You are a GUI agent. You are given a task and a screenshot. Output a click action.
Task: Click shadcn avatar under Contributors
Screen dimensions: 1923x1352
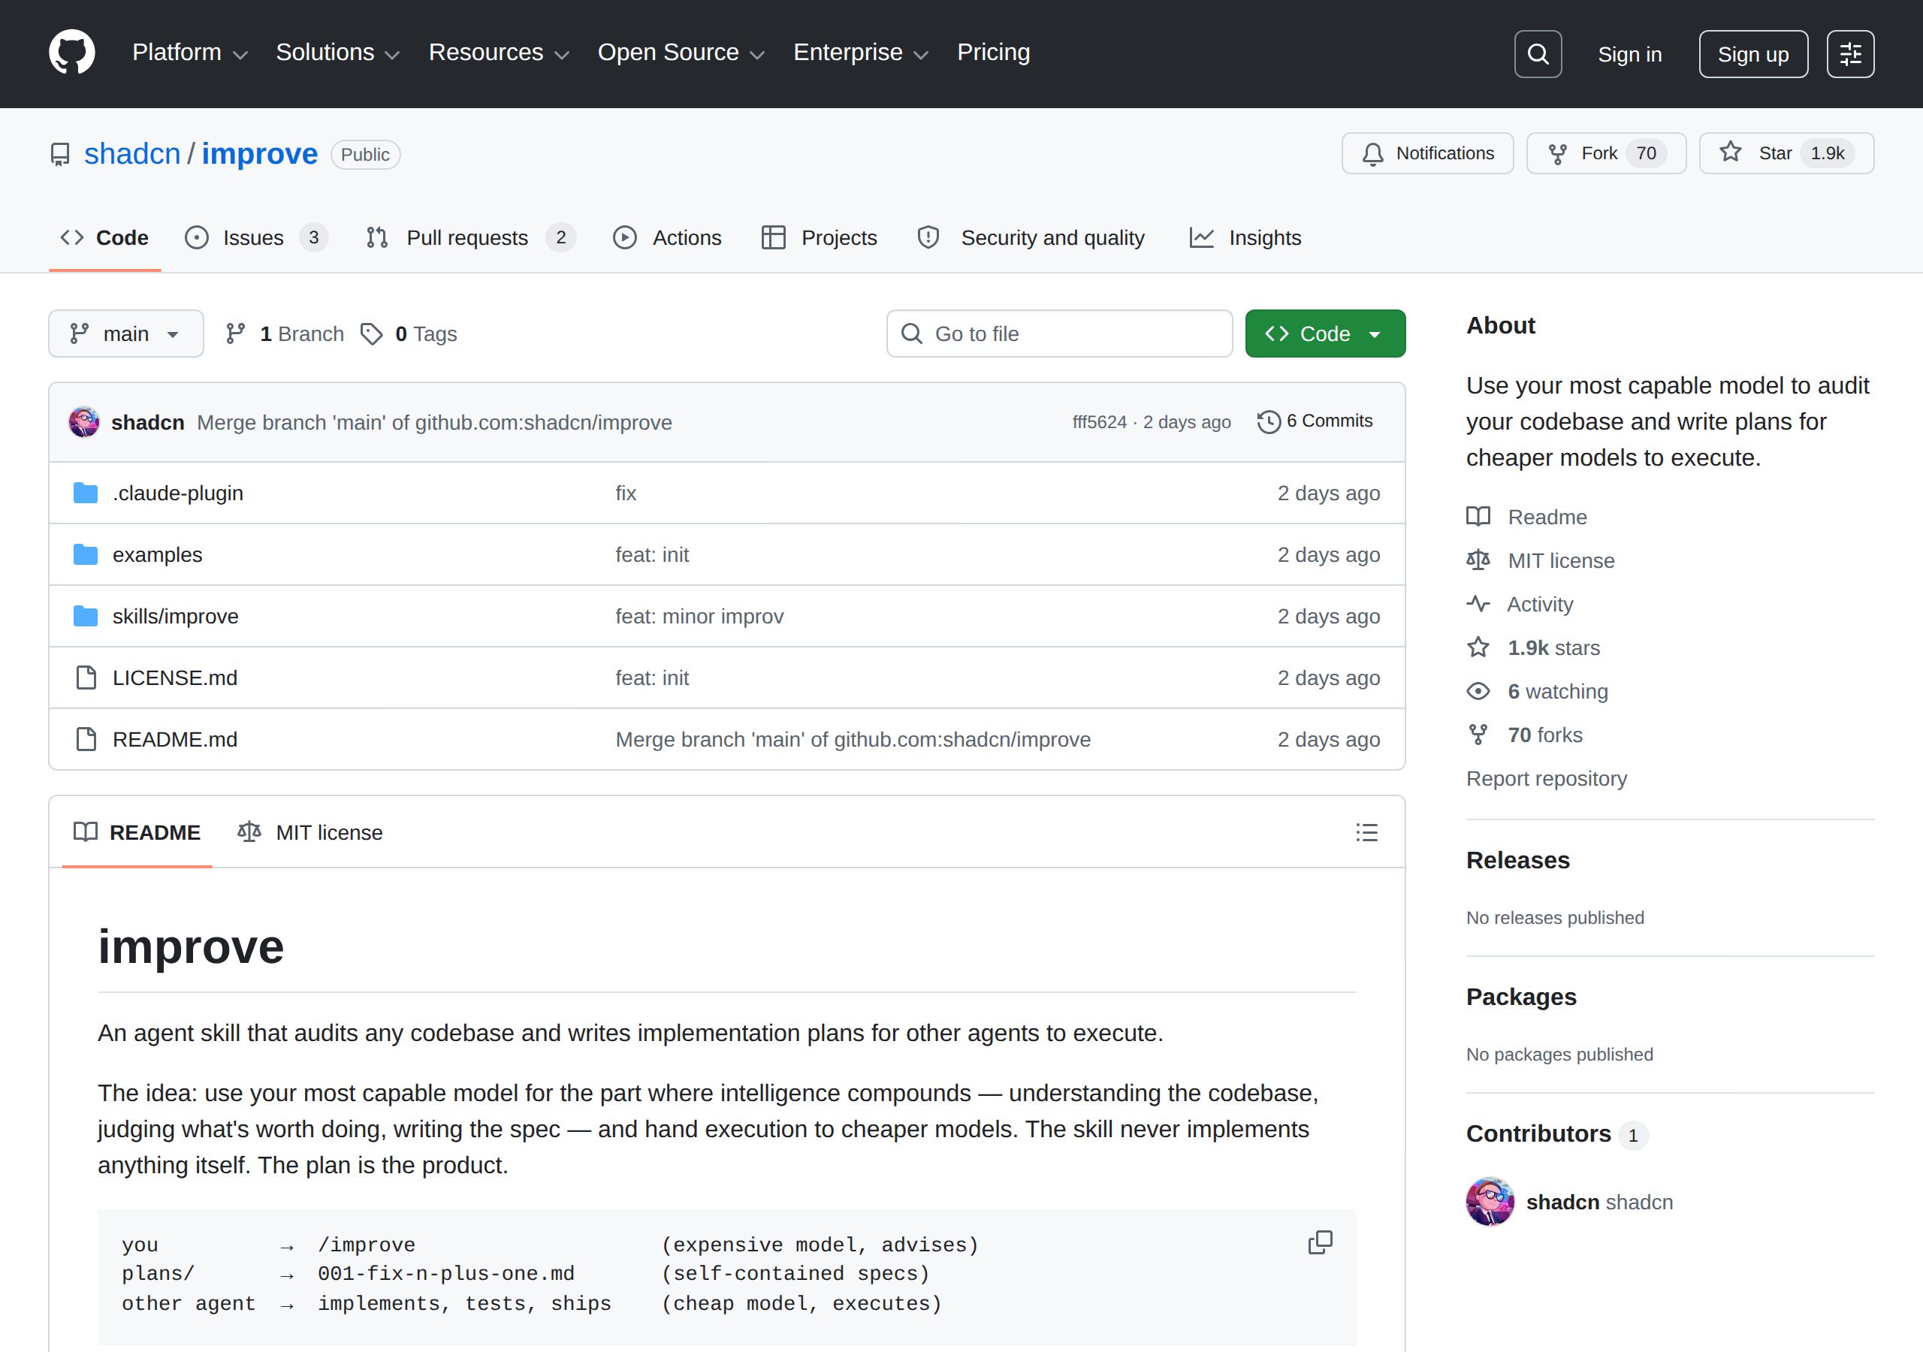[x=1490, y=1202]
